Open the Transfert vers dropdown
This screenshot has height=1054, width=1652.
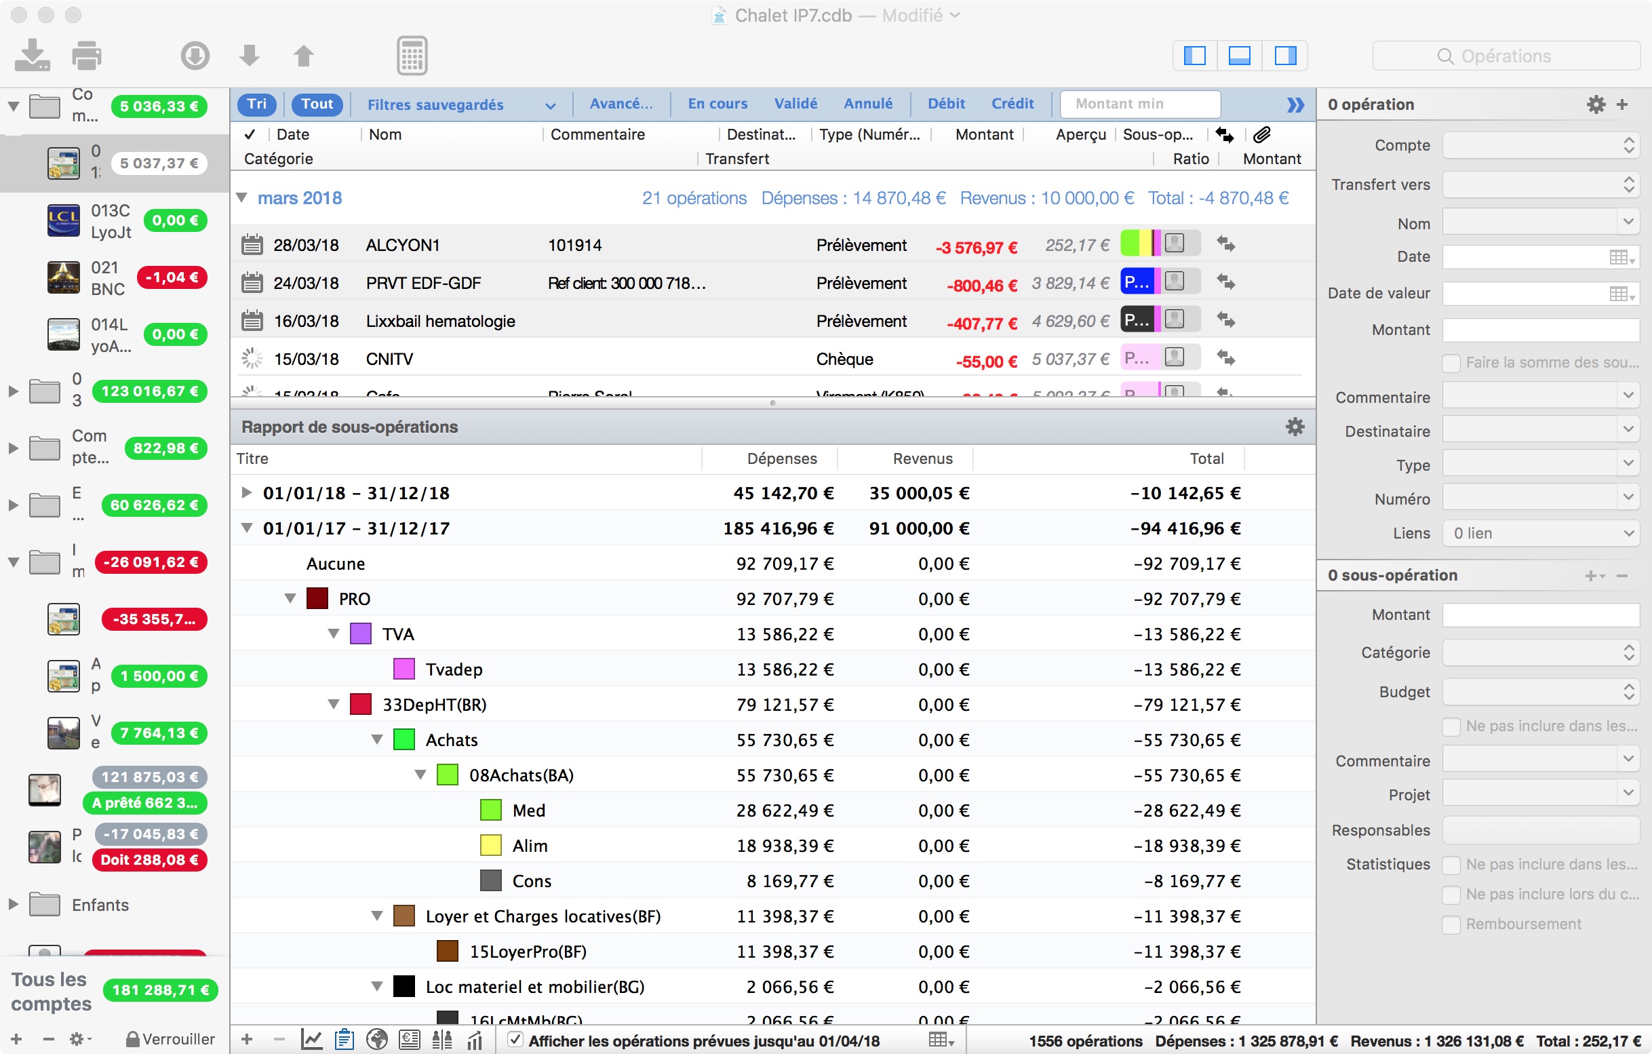[1541, 184]
